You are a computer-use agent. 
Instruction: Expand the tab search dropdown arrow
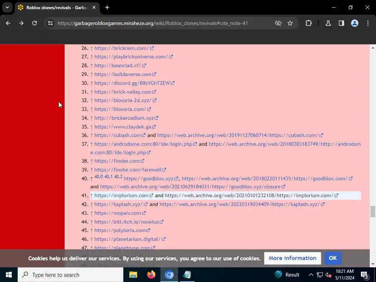7,7
